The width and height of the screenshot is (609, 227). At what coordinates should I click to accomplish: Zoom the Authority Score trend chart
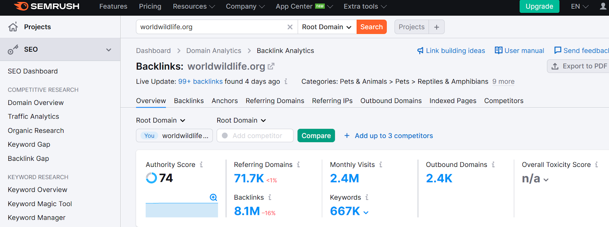tap(214, 197)
